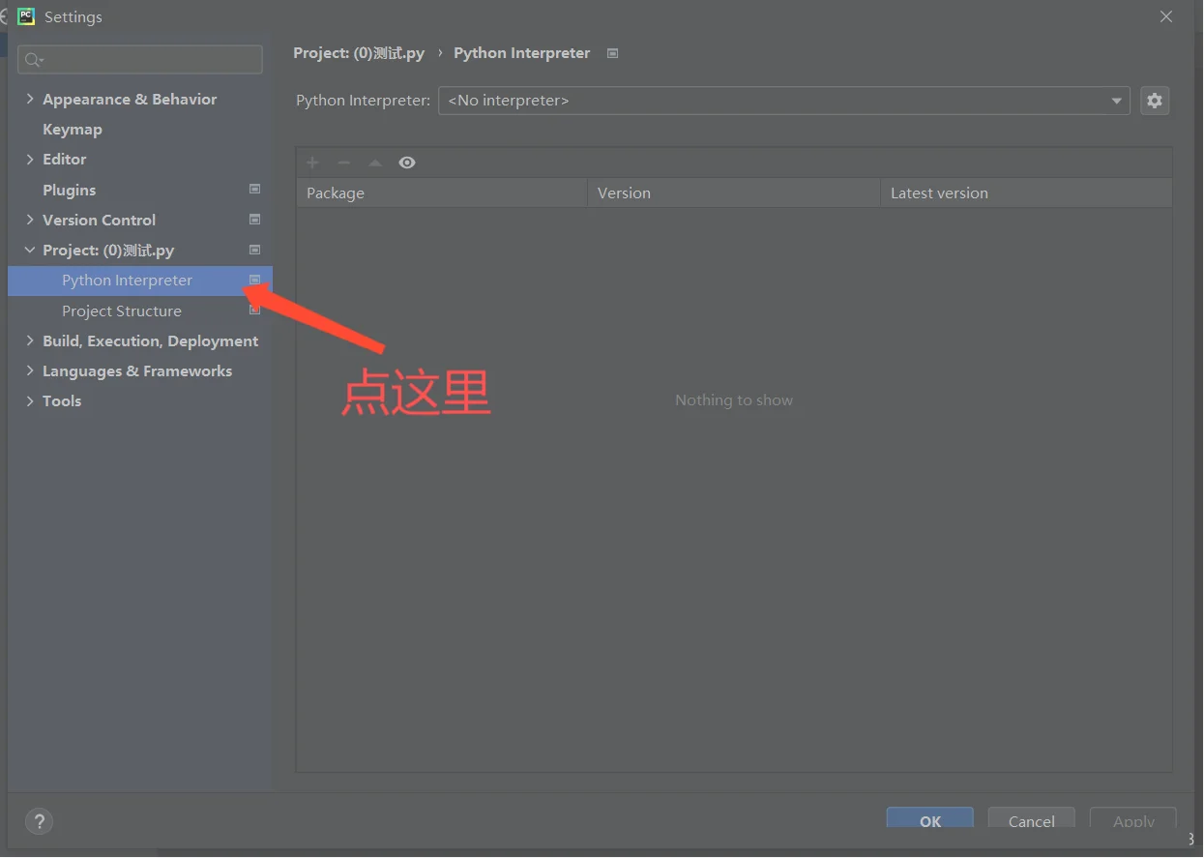Click the Version column header
1204x858 pixels.
[x=734, y=192]
